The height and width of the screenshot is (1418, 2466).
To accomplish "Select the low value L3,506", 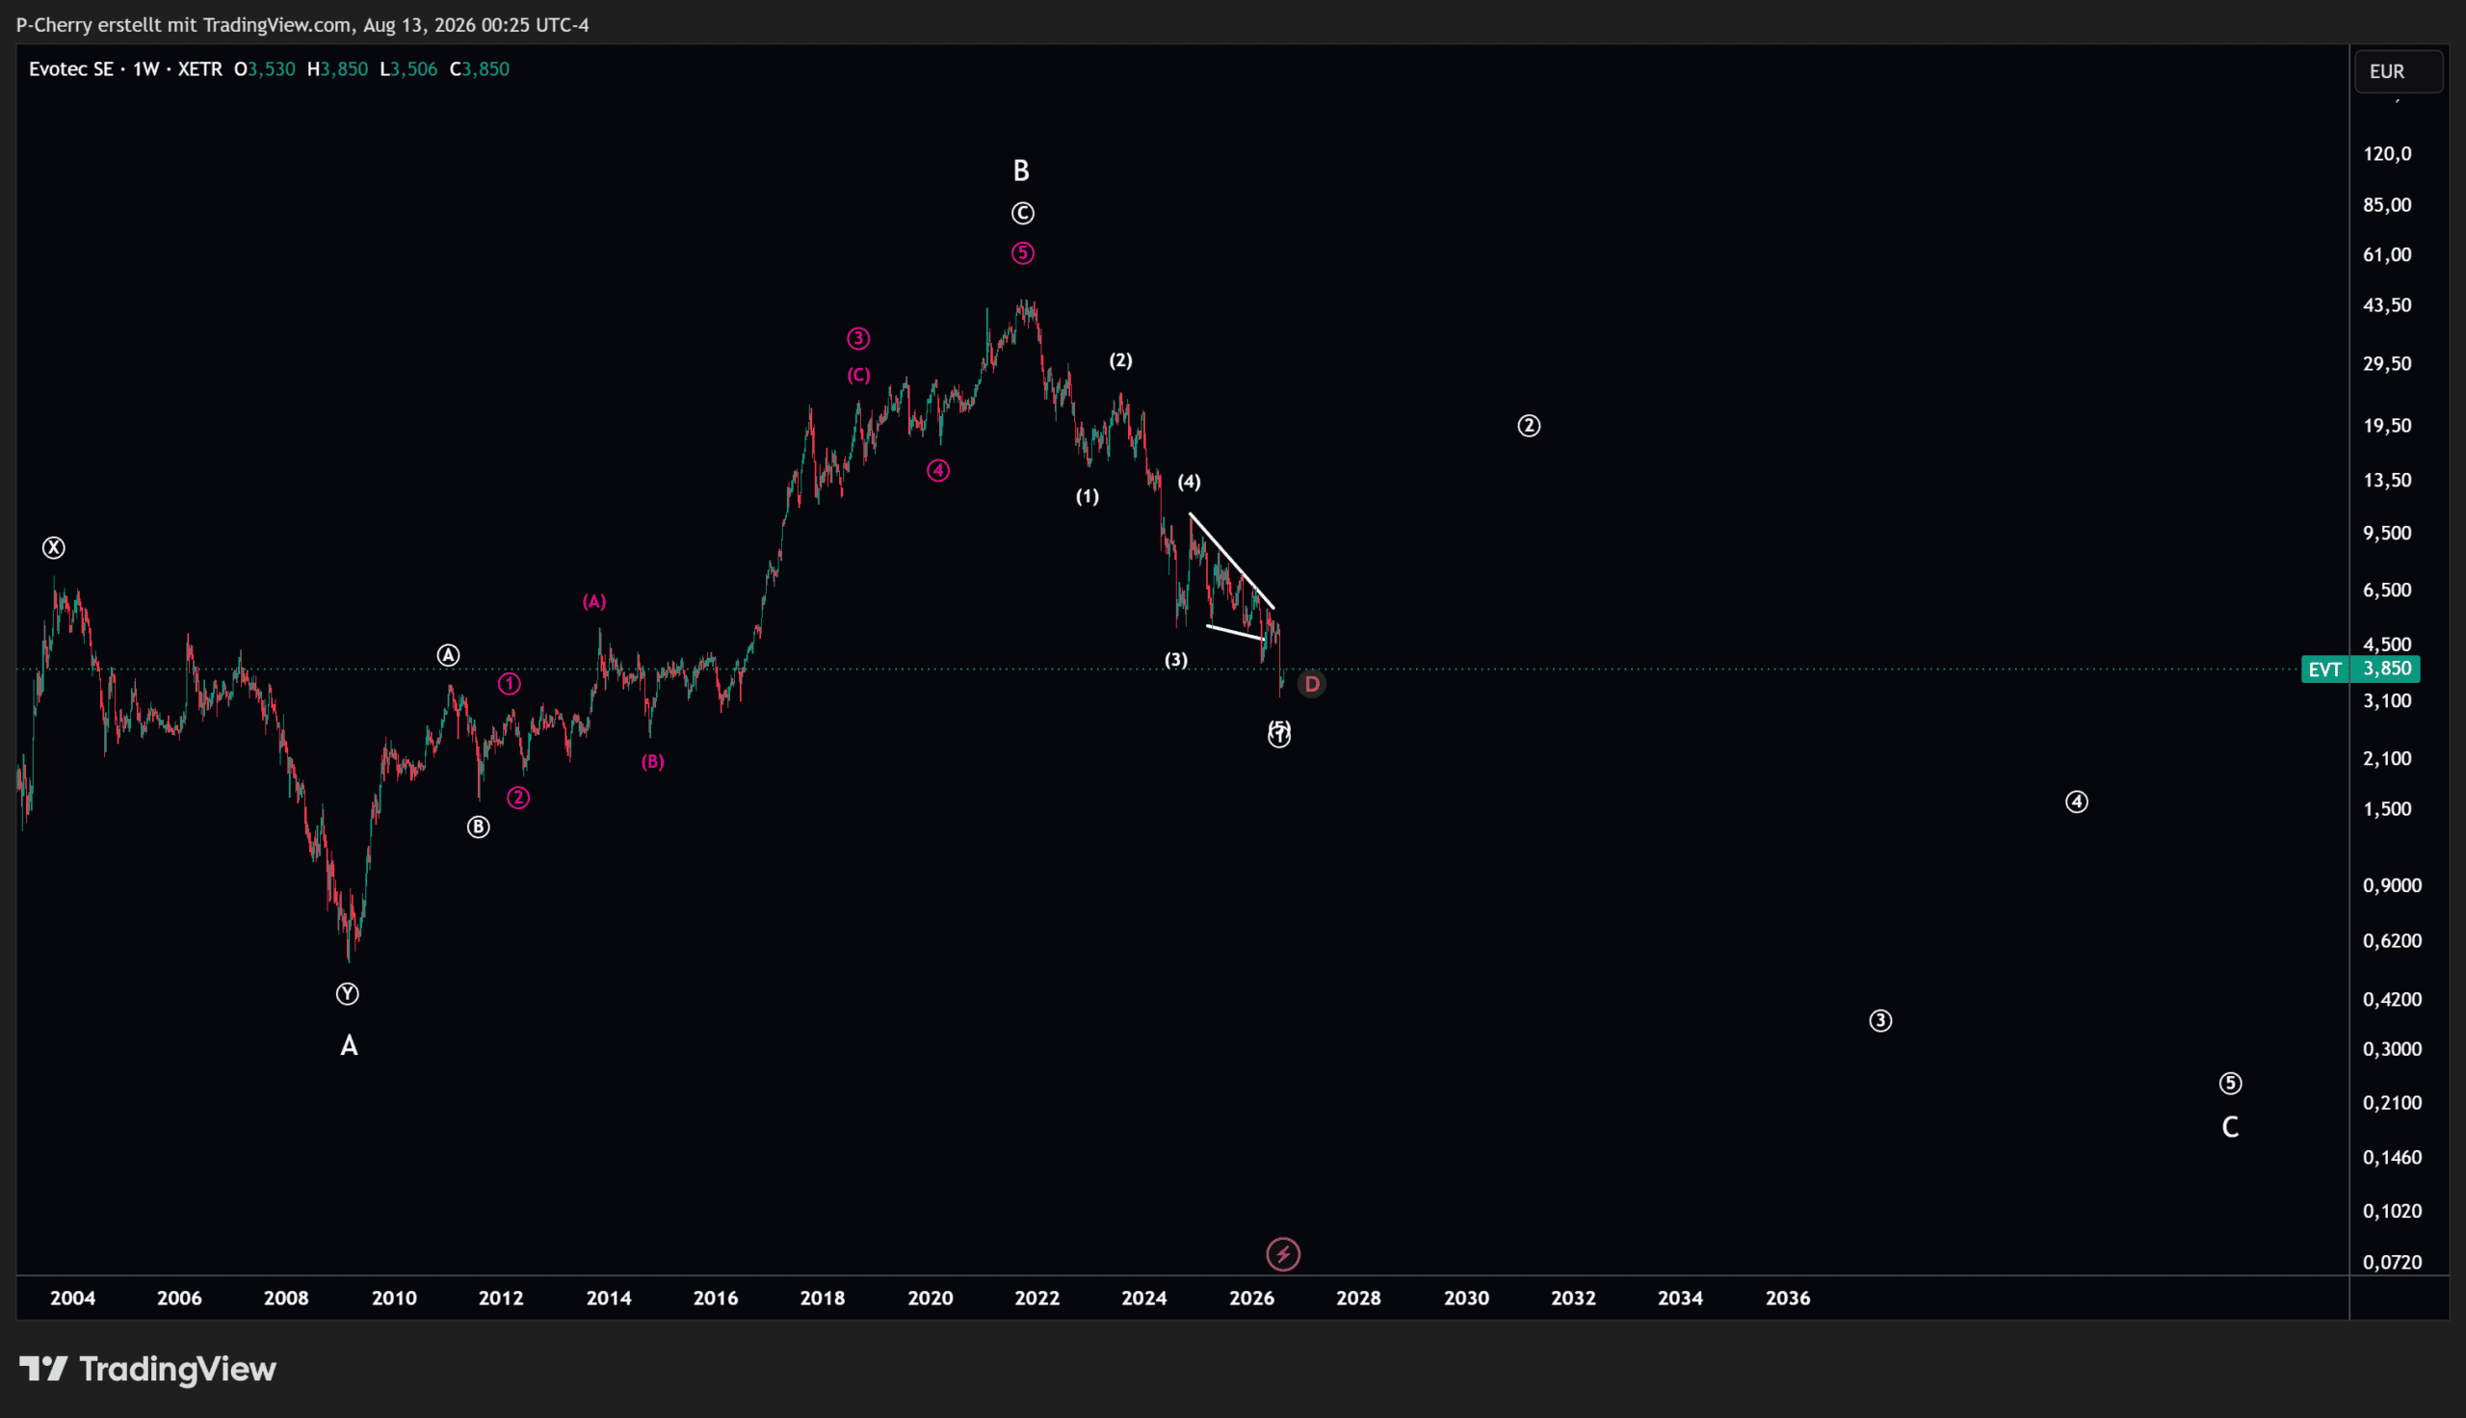I will coord(408,69).
